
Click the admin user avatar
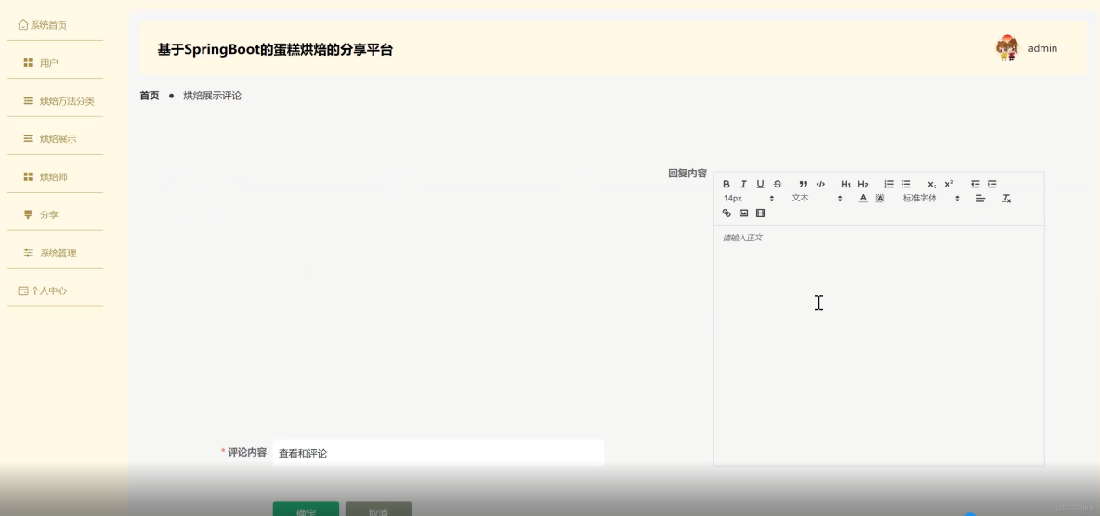[x=1007, y=48]
